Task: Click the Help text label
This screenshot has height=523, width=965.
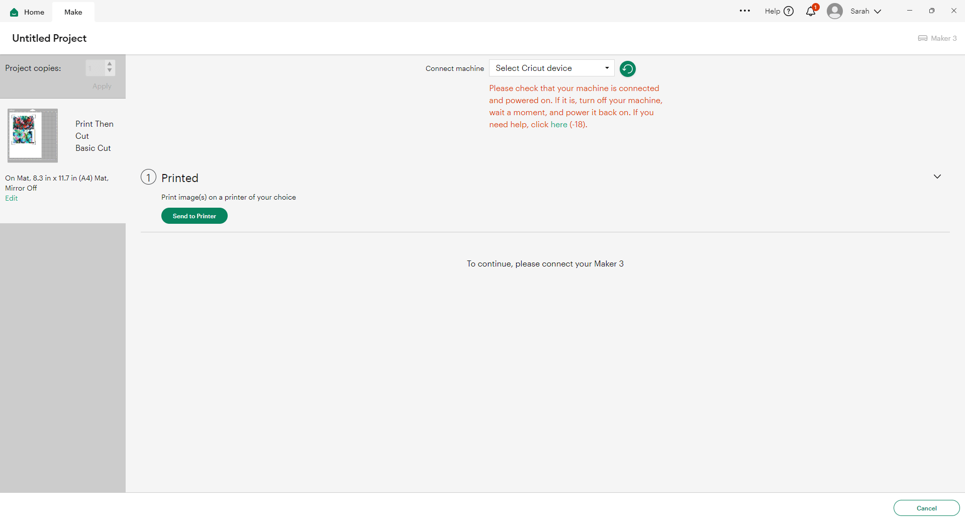Action: point(773,11)
